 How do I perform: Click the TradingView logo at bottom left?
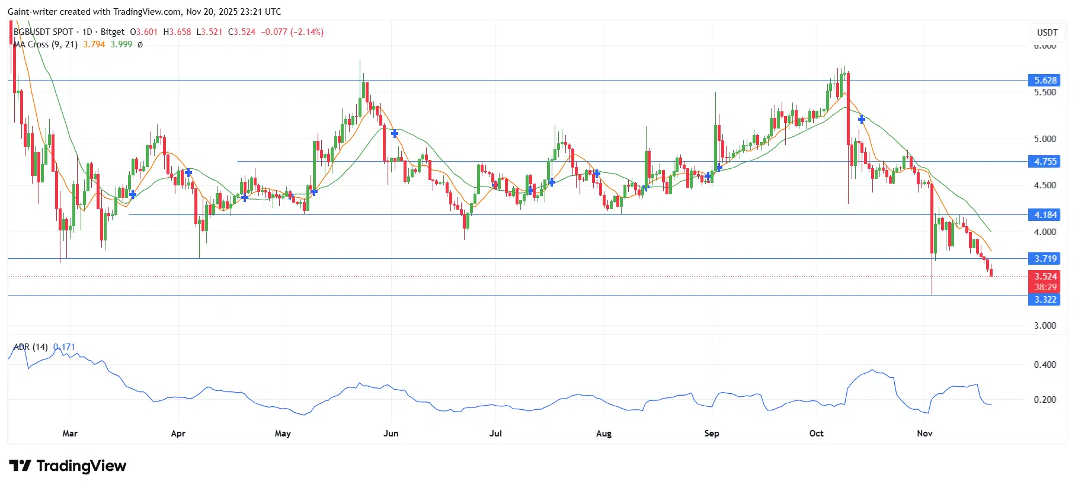[x=68, y=466]
